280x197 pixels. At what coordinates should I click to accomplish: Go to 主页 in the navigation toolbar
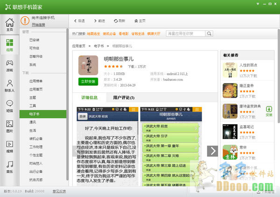tap(140, 21)
